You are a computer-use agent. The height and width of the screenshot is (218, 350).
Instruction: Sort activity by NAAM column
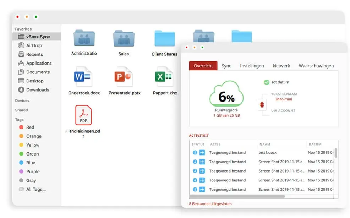[265, 144]
